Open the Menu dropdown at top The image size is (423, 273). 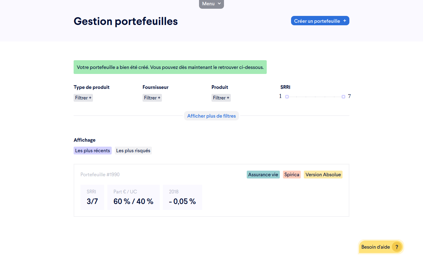click(x=211, y=4)
